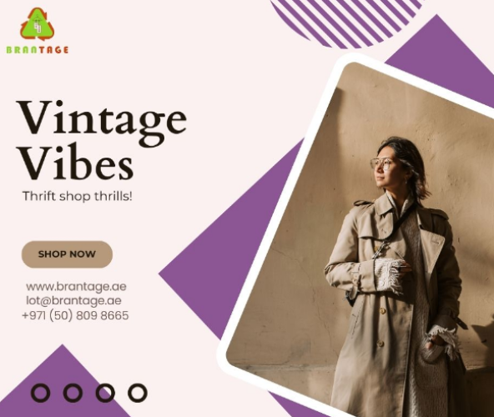Click the Vibes headline word

click(75, 163)
